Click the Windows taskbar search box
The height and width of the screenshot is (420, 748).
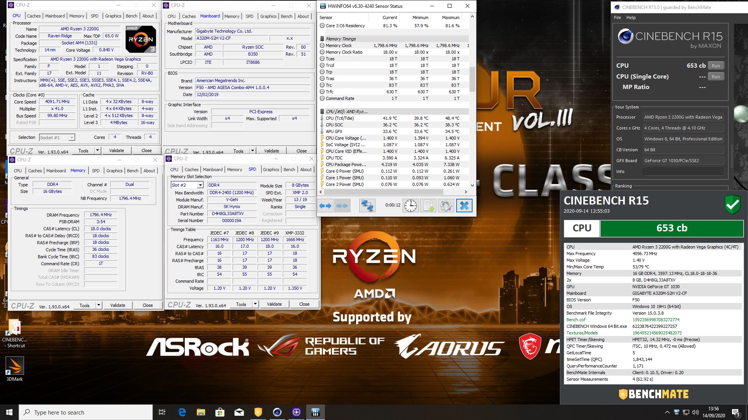click(86, 412)
